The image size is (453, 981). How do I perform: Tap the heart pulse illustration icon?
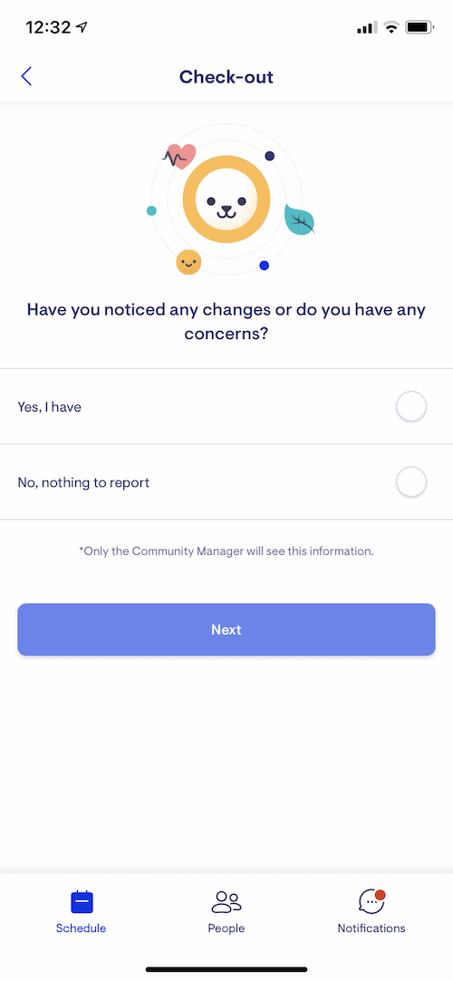(179, 156)
